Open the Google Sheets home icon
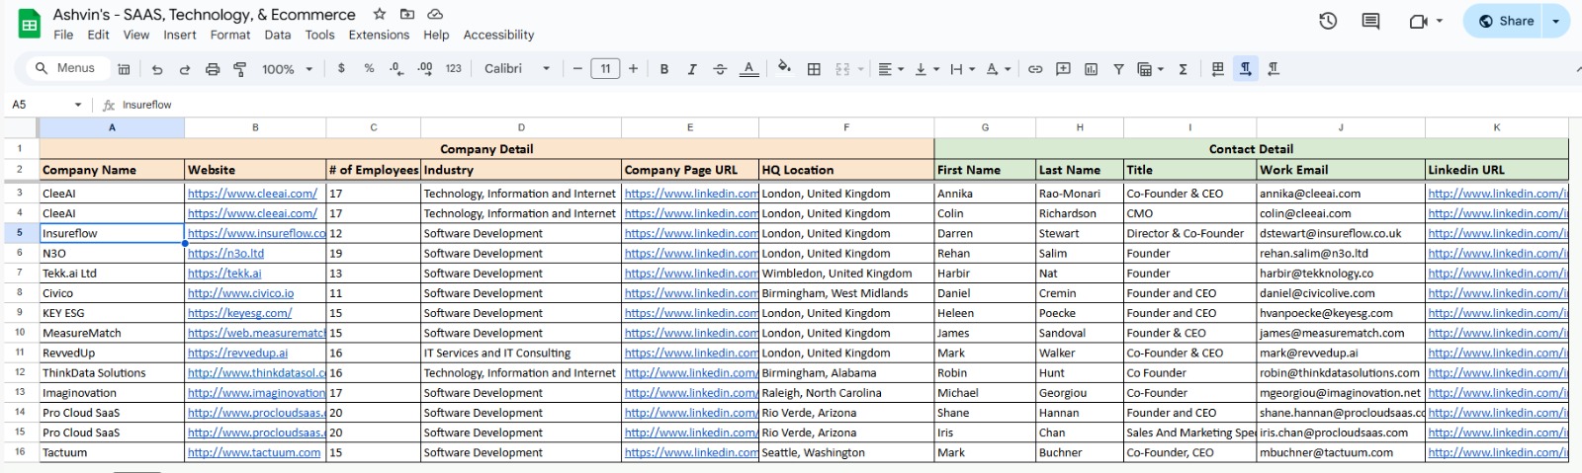The image size is (1582, 473). (30, 25)
